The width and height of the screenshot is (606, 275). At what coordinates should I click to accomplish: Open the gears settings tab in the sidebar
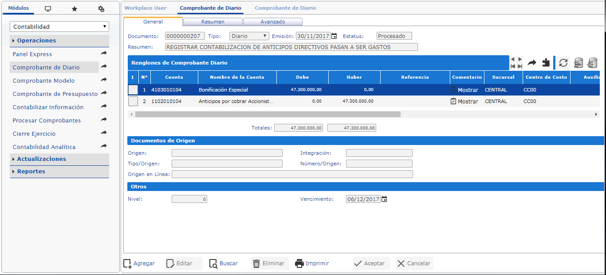click(101, 9)
